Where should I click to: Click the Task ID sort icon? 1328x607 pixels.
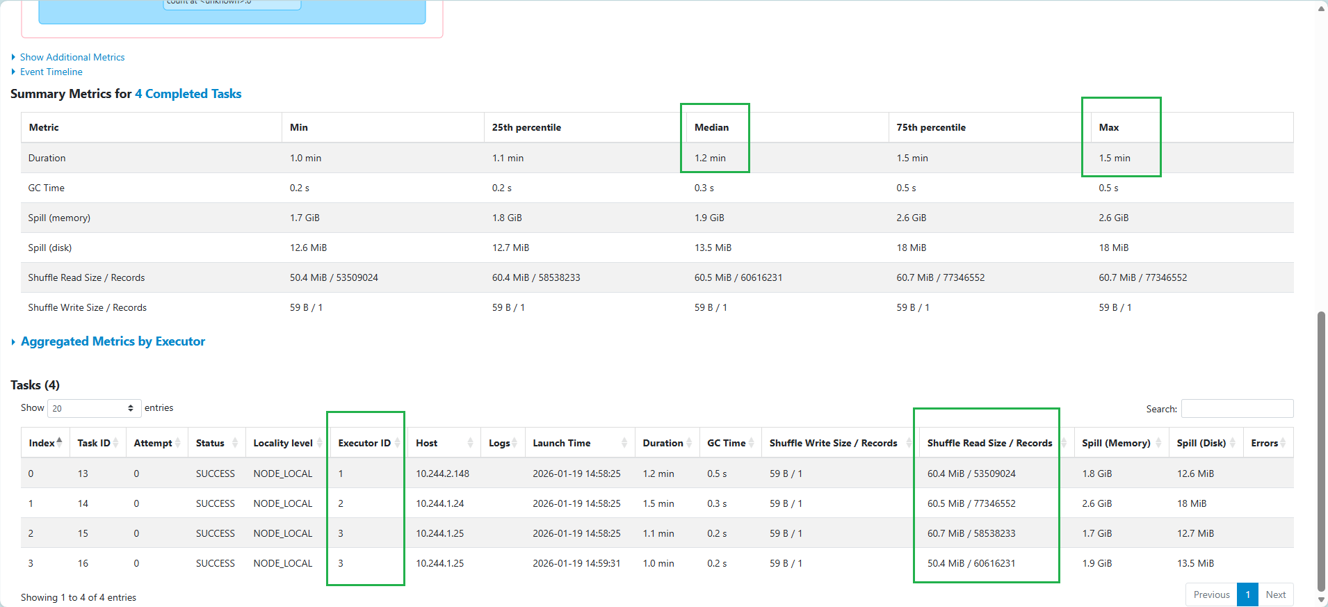pyautogui.click(x=116, y=443)
